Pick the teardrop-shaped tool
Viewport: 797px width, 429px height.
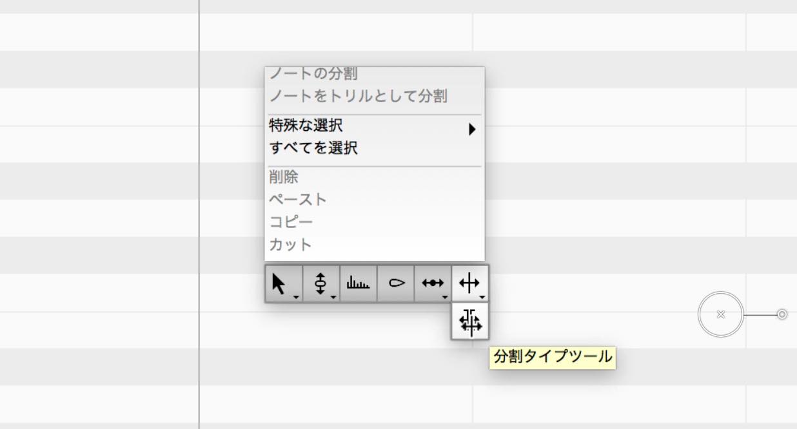395,283
